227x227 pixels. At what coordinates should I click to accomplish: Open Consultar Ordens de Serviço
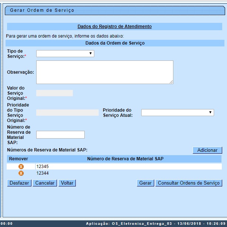click(x=189, y=183)
